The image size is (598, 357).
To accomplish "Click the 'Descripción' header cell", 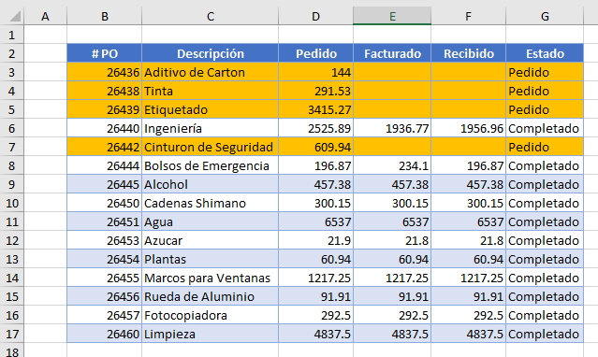I will click(x=211, y=53).
